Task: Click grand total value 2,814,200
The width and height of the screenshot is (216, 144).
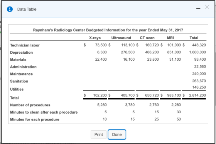Action: pos(197,95)
